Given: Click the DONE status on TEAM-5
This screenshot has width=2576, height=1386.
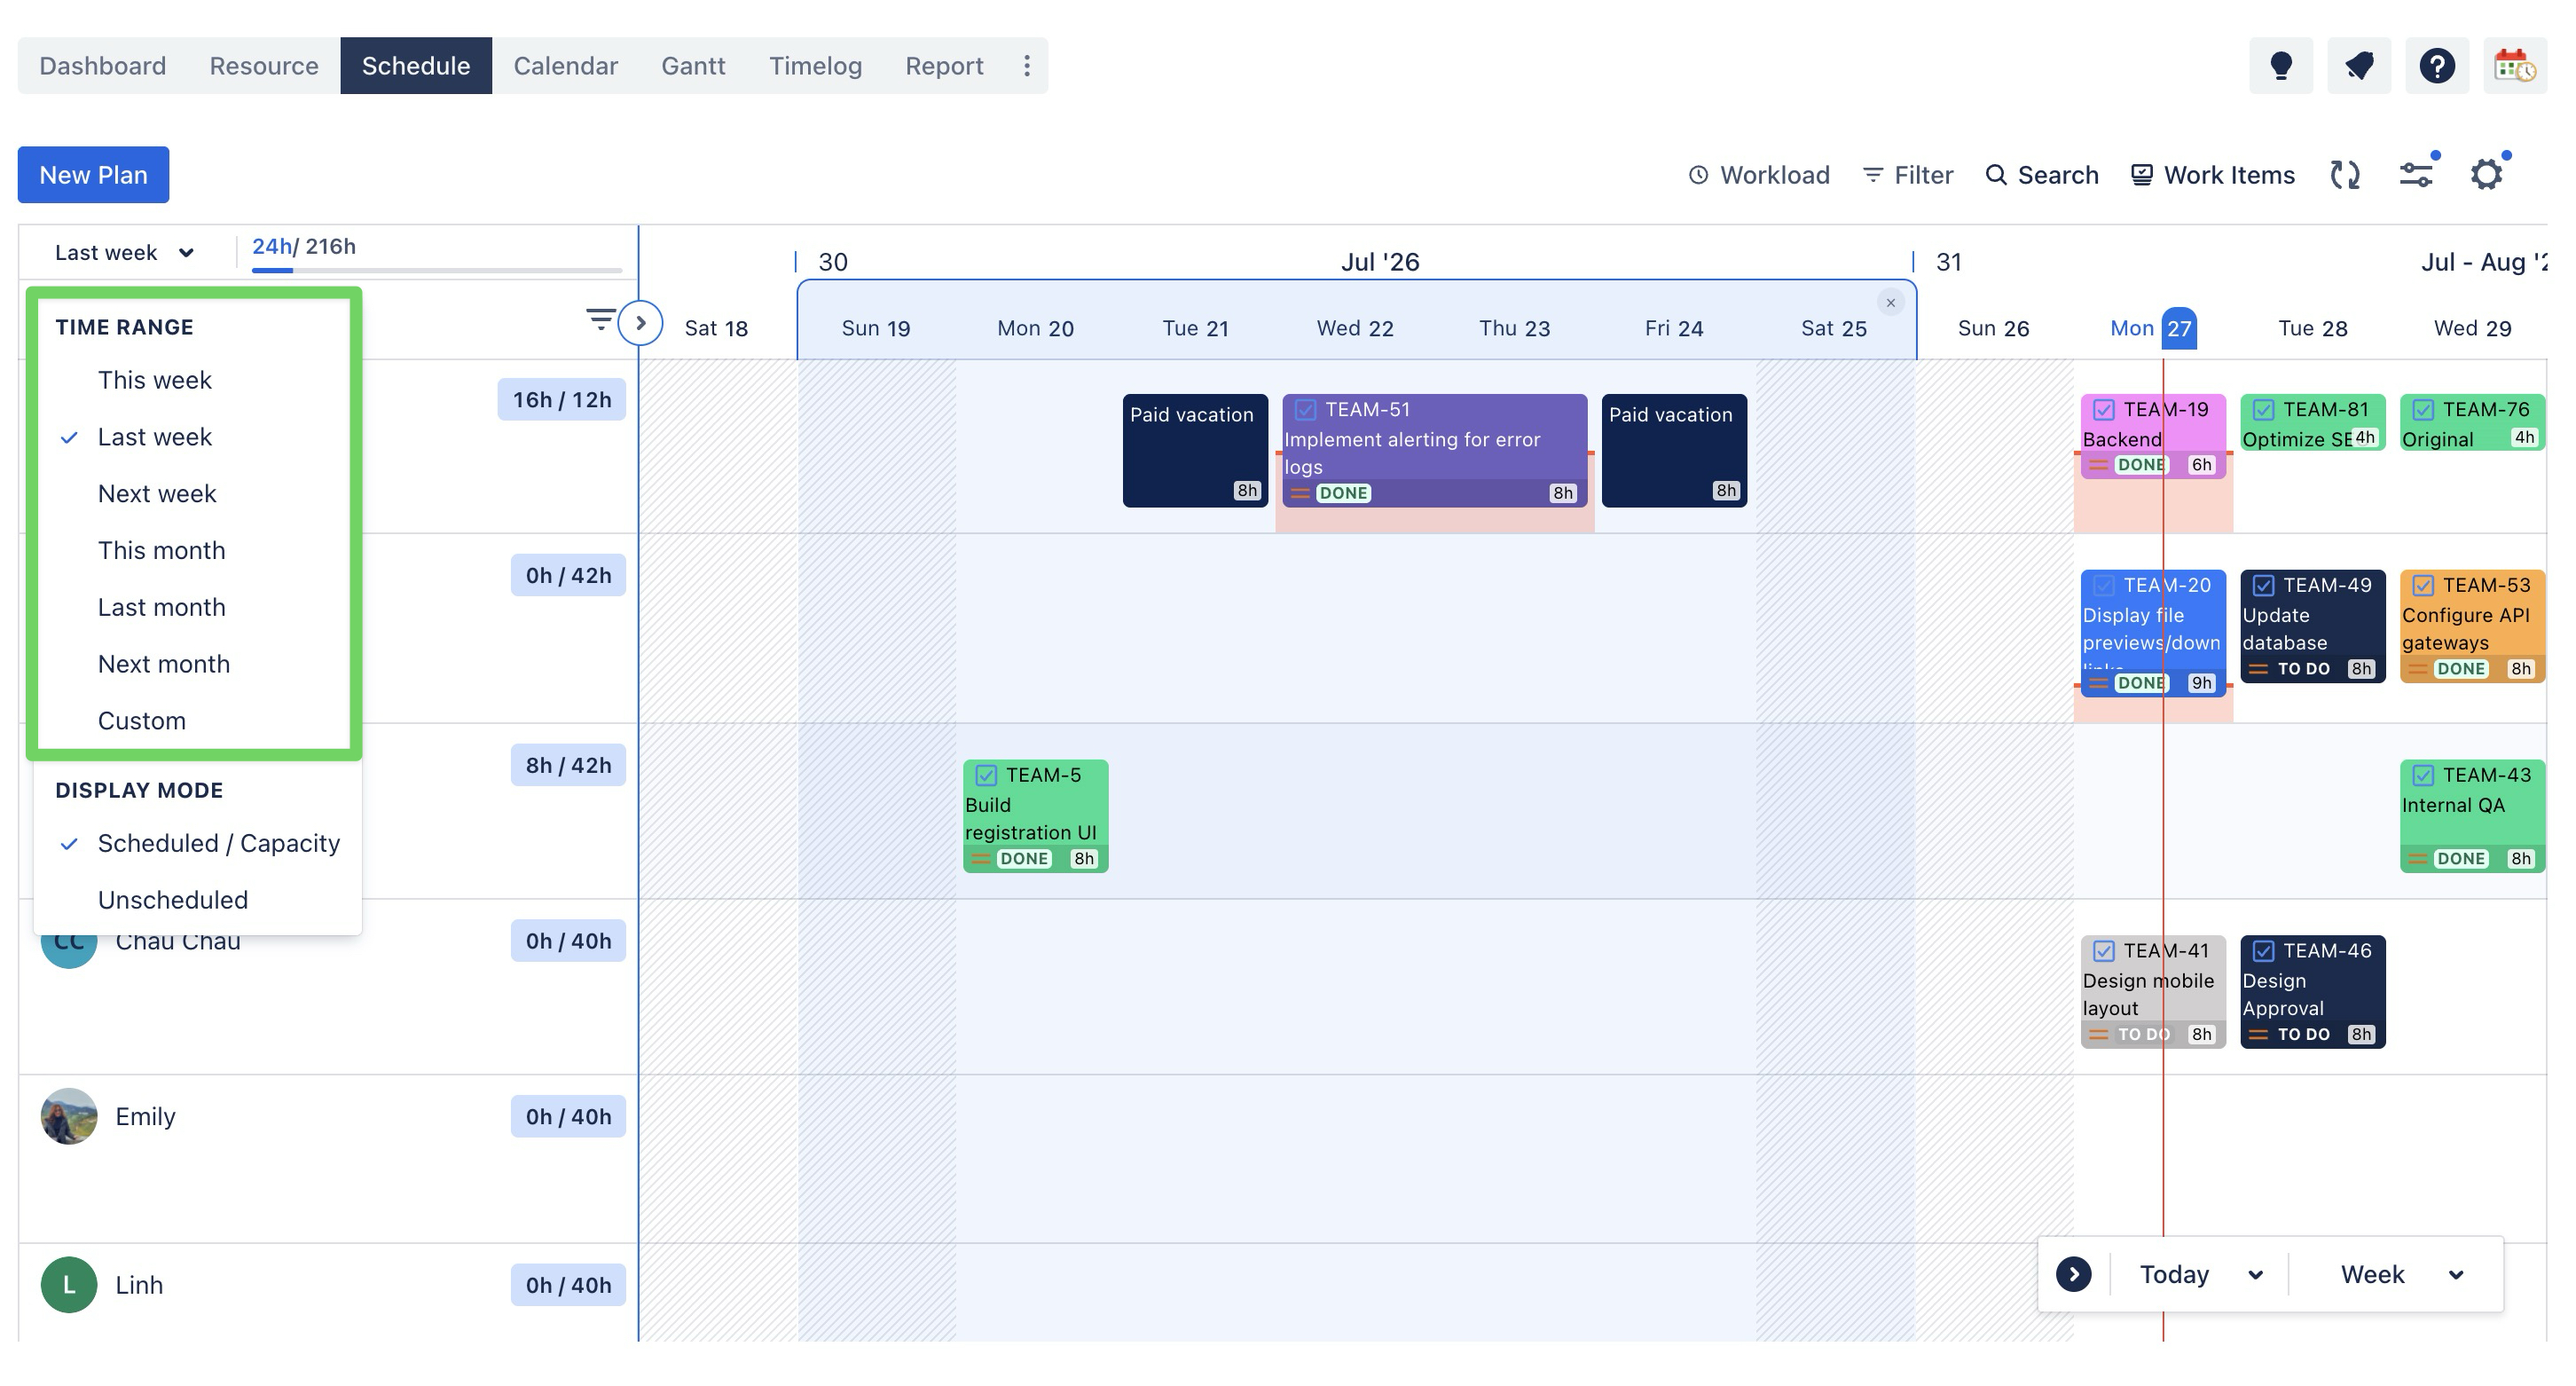Looking at the screenshot, I should pos(1024,859).
